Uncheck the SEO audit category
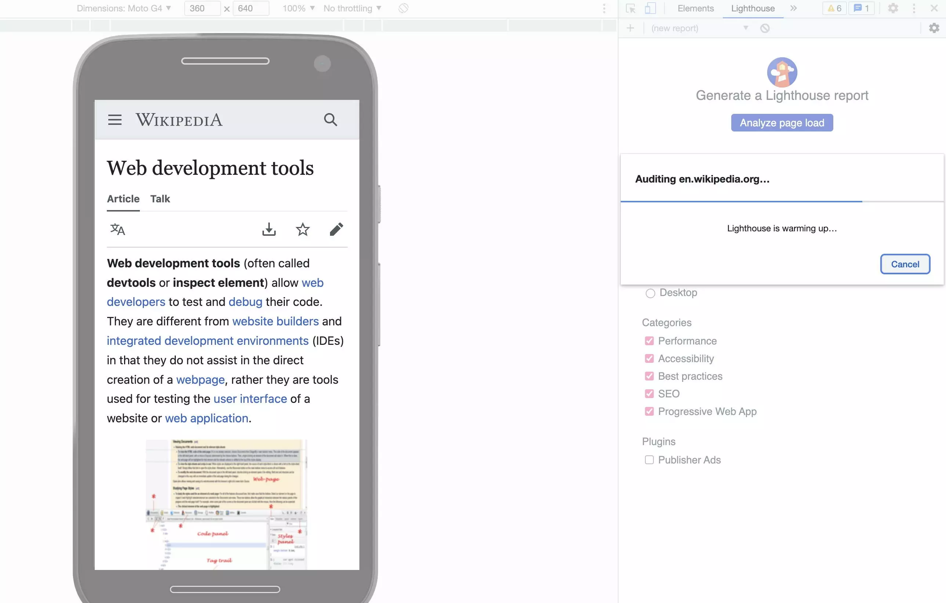Screen dimensions: 946x603 click(x=648, y=393)
